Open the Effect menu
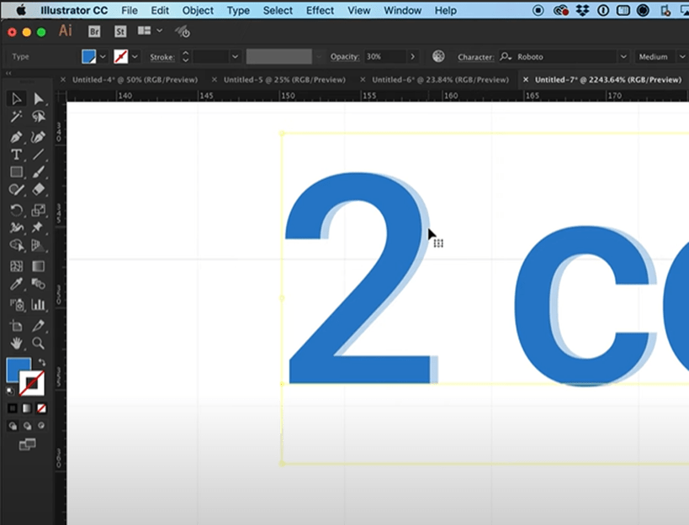 tap(320, 10)
